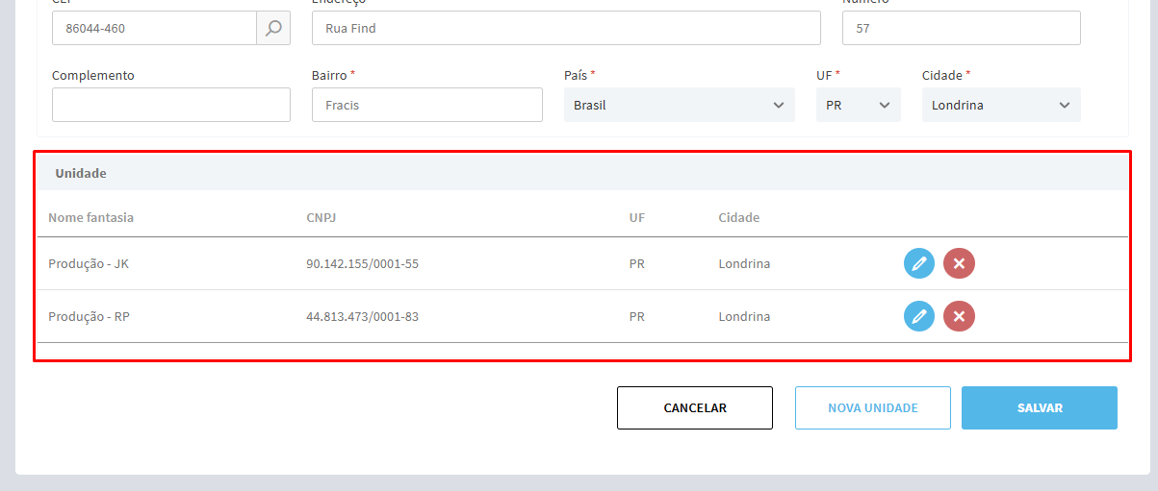Remove the Produção - RP unit
This screenshot has width=1158, height=491.
click(x=959, y=316)
